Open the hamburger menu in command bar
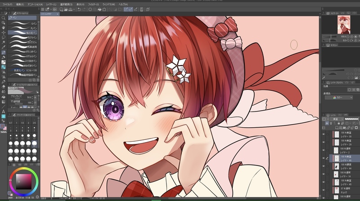Image resolution: width=360 pixels, height=201 pixels. tap(43, 9)
